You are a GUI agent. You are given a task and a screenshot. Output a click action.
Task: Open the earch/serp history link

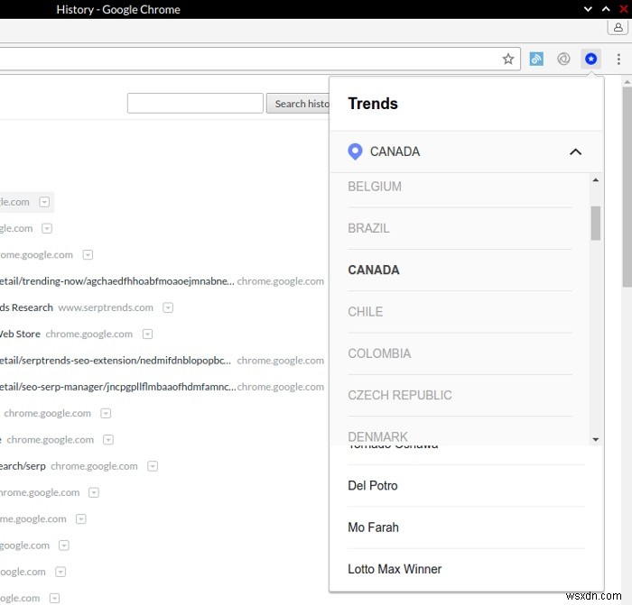tap(23, 466)
